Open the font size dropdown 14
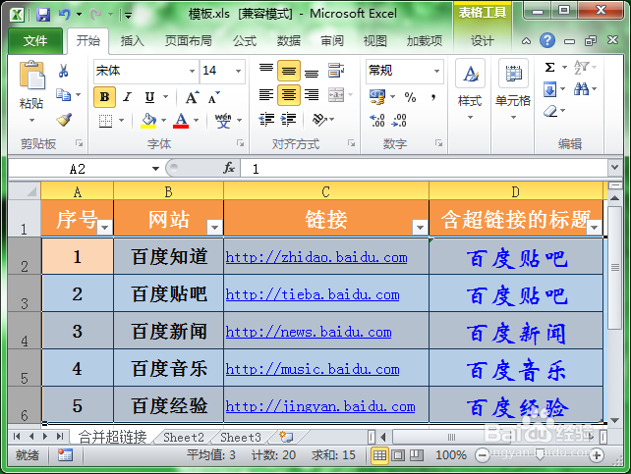This screenshot has width=631, height=474. point(239,71)
